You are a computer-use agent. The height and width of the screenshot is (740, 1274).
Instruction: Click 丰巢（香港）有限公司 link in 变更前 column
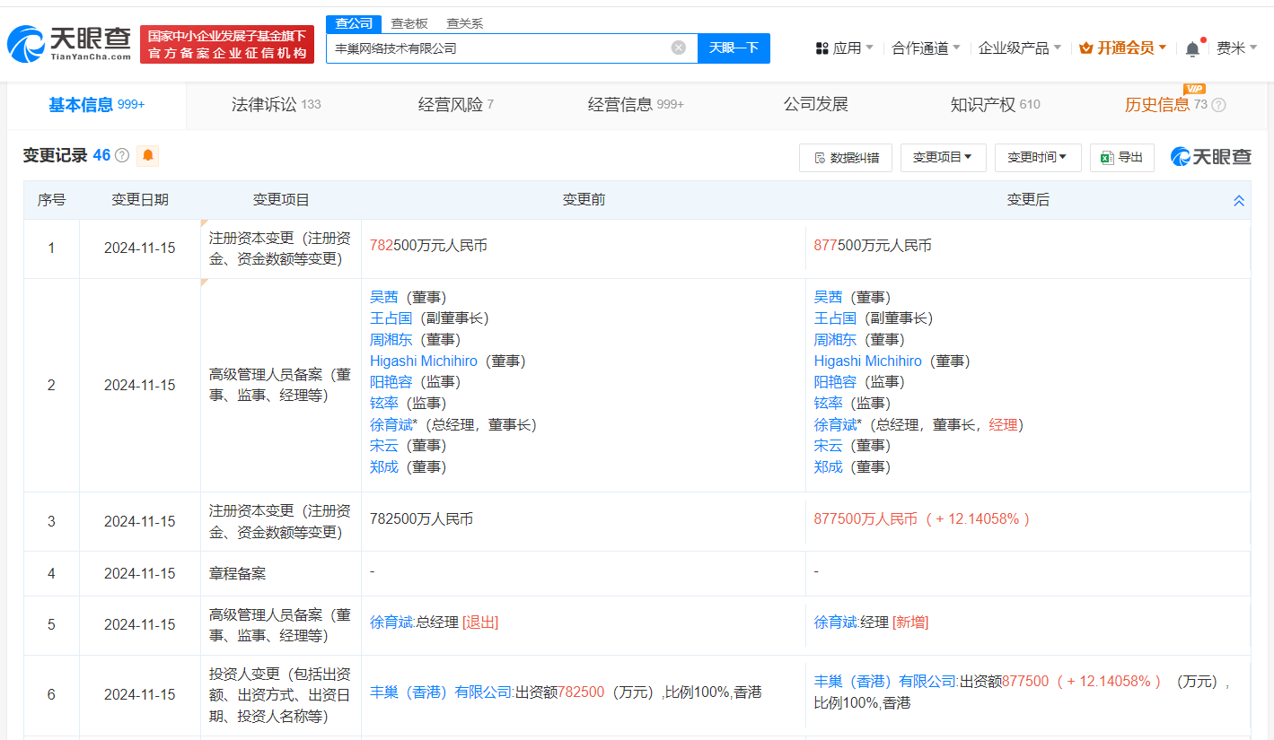(x=440, y=692)
